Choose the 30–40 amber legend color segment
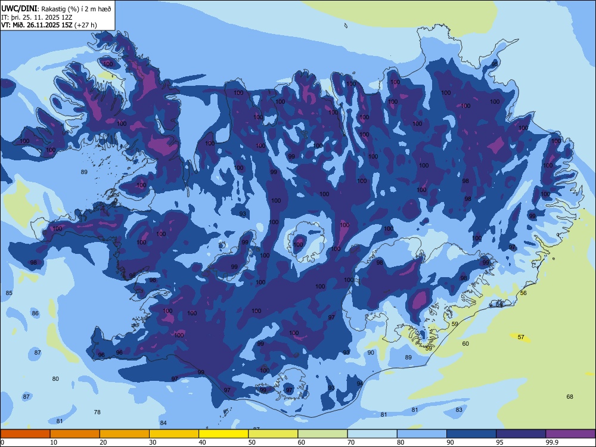Screen dimensions: 596x447 (174, 434)
